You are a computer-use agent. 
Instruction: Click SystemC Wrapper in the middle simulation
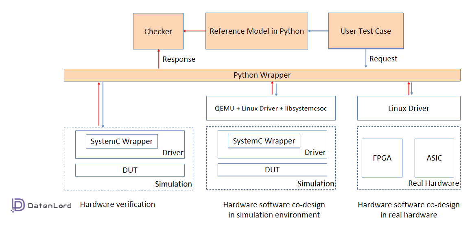[264, 141]
